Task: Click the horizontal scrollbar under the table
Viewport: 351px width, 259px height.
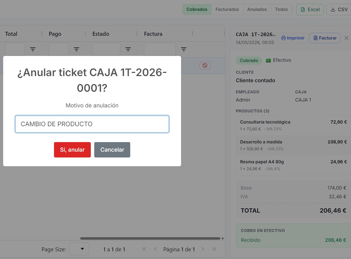Action: (x=150, y=238)
